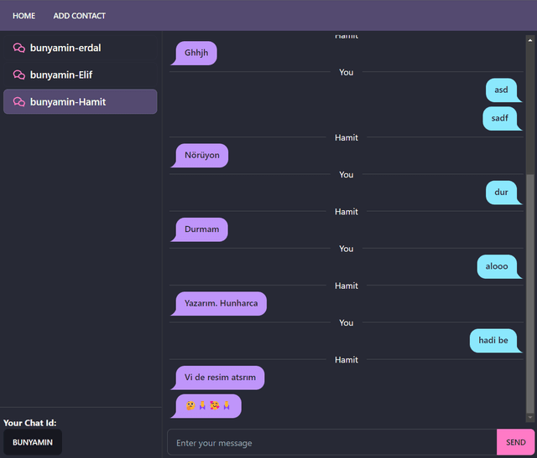Click the chat scrollbar thumb

tap(530, 293)
